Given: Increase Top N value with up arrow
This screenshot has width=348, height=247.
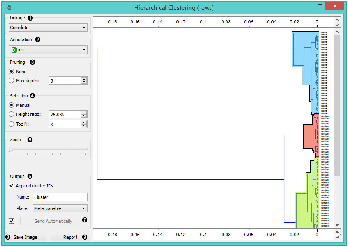Looking at the screenshot, I should tap(84, 122).
